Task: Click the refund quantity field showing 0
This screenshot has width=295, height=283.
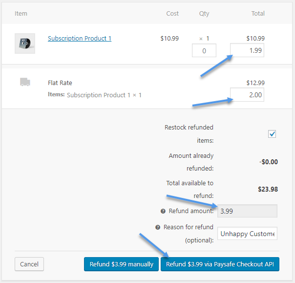Action: coord(204,50)
